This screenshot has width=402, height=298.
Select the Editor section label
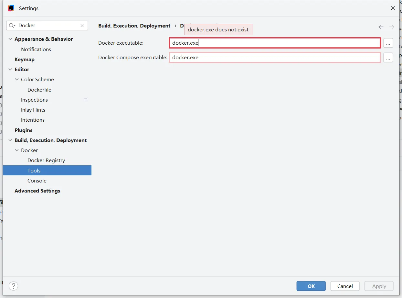22,69
